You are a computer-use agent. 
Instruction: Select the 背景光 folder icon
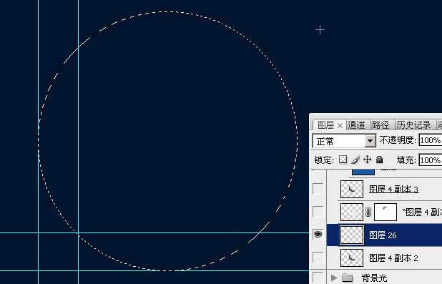click(348, 278)
